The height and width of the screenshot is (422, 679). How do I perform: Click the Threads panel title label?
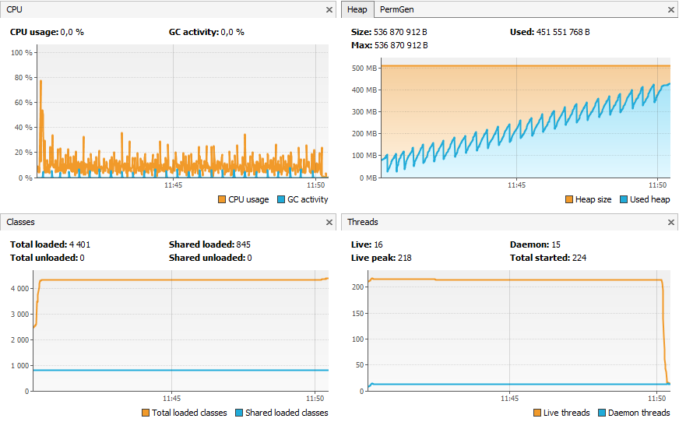[363, 222]
